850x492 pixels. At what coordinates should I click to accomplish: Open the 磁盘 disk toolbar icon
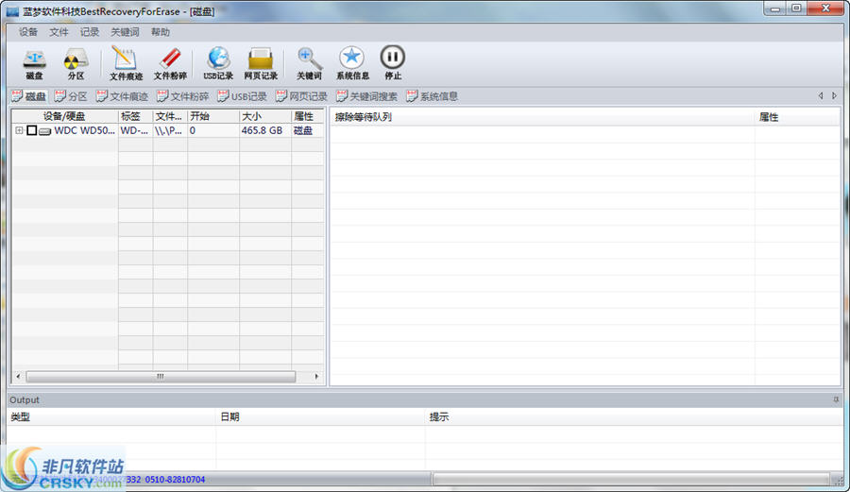[34, 64]
